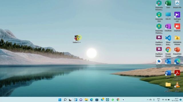Open File Explorer from the taskbar
The width and height of the screenshot is (183, 102).
click(x=86, y=100)
